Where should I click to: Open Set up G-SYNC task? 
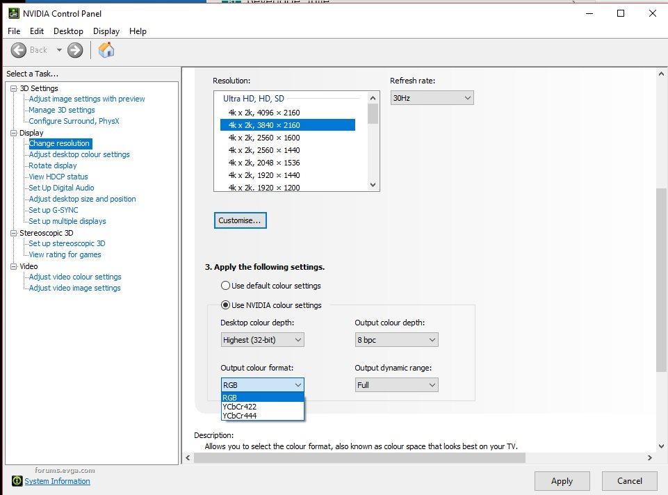tap(54, 210)
